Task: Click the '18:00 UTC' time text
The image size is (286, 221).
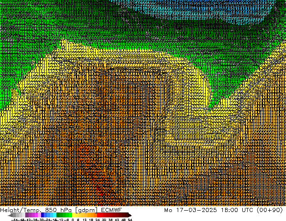Action: coord(237,210)
